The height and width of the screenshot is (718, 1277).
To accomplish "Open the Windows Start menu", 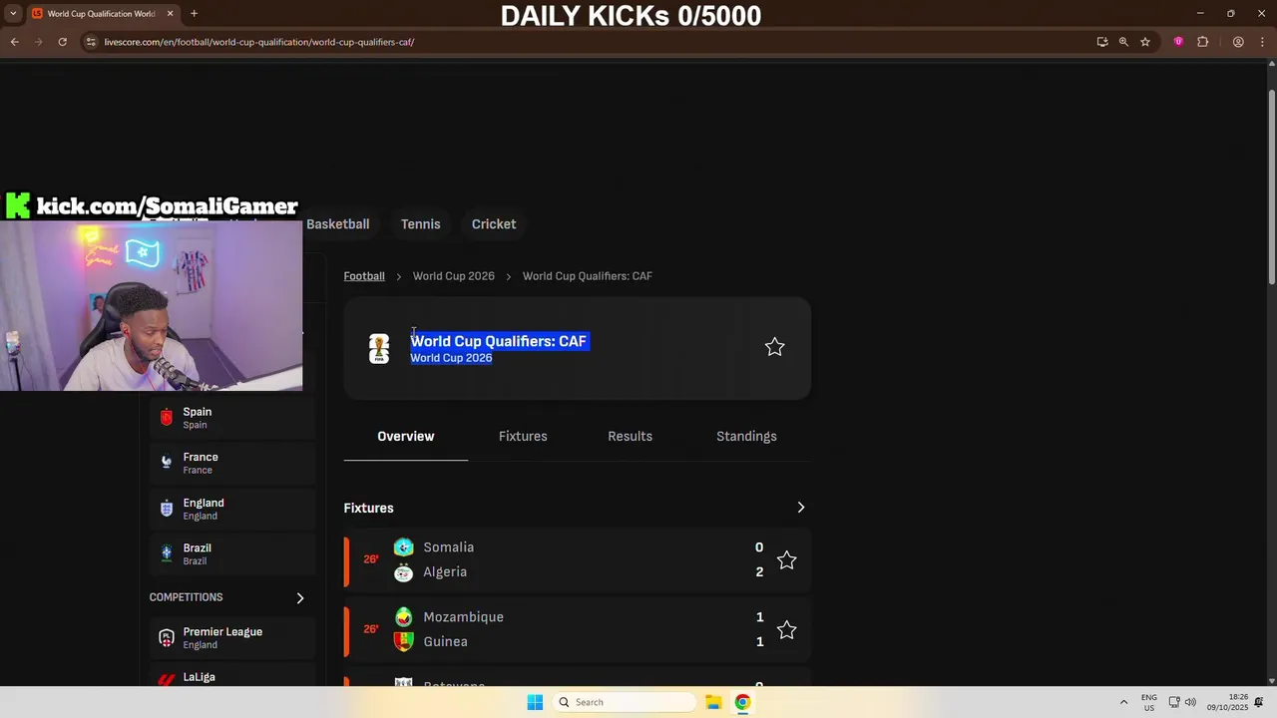I will [535, 702].
